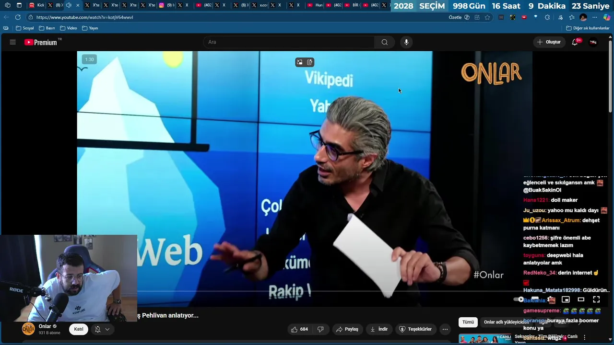
Task: Click the Ara search field
Action: (x=289, y=42)
